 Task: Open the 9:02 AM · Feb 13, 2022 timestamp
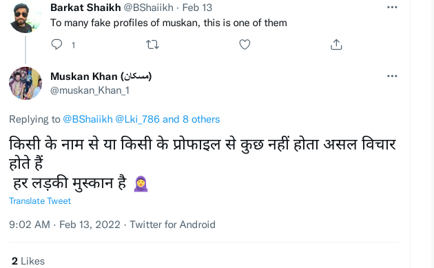click(65, 225)
